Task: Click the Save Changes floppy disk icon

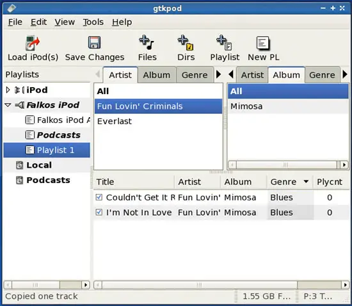Action: 94,43
